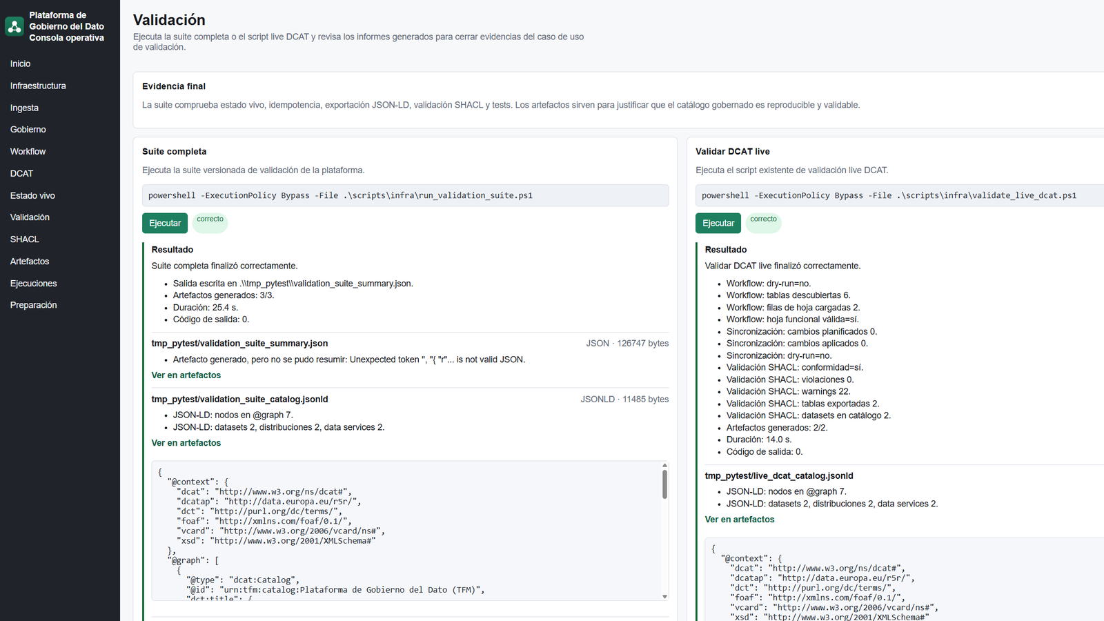Click 'Validar DCAT live finalizó correctamente.' message

coord(782,266)
